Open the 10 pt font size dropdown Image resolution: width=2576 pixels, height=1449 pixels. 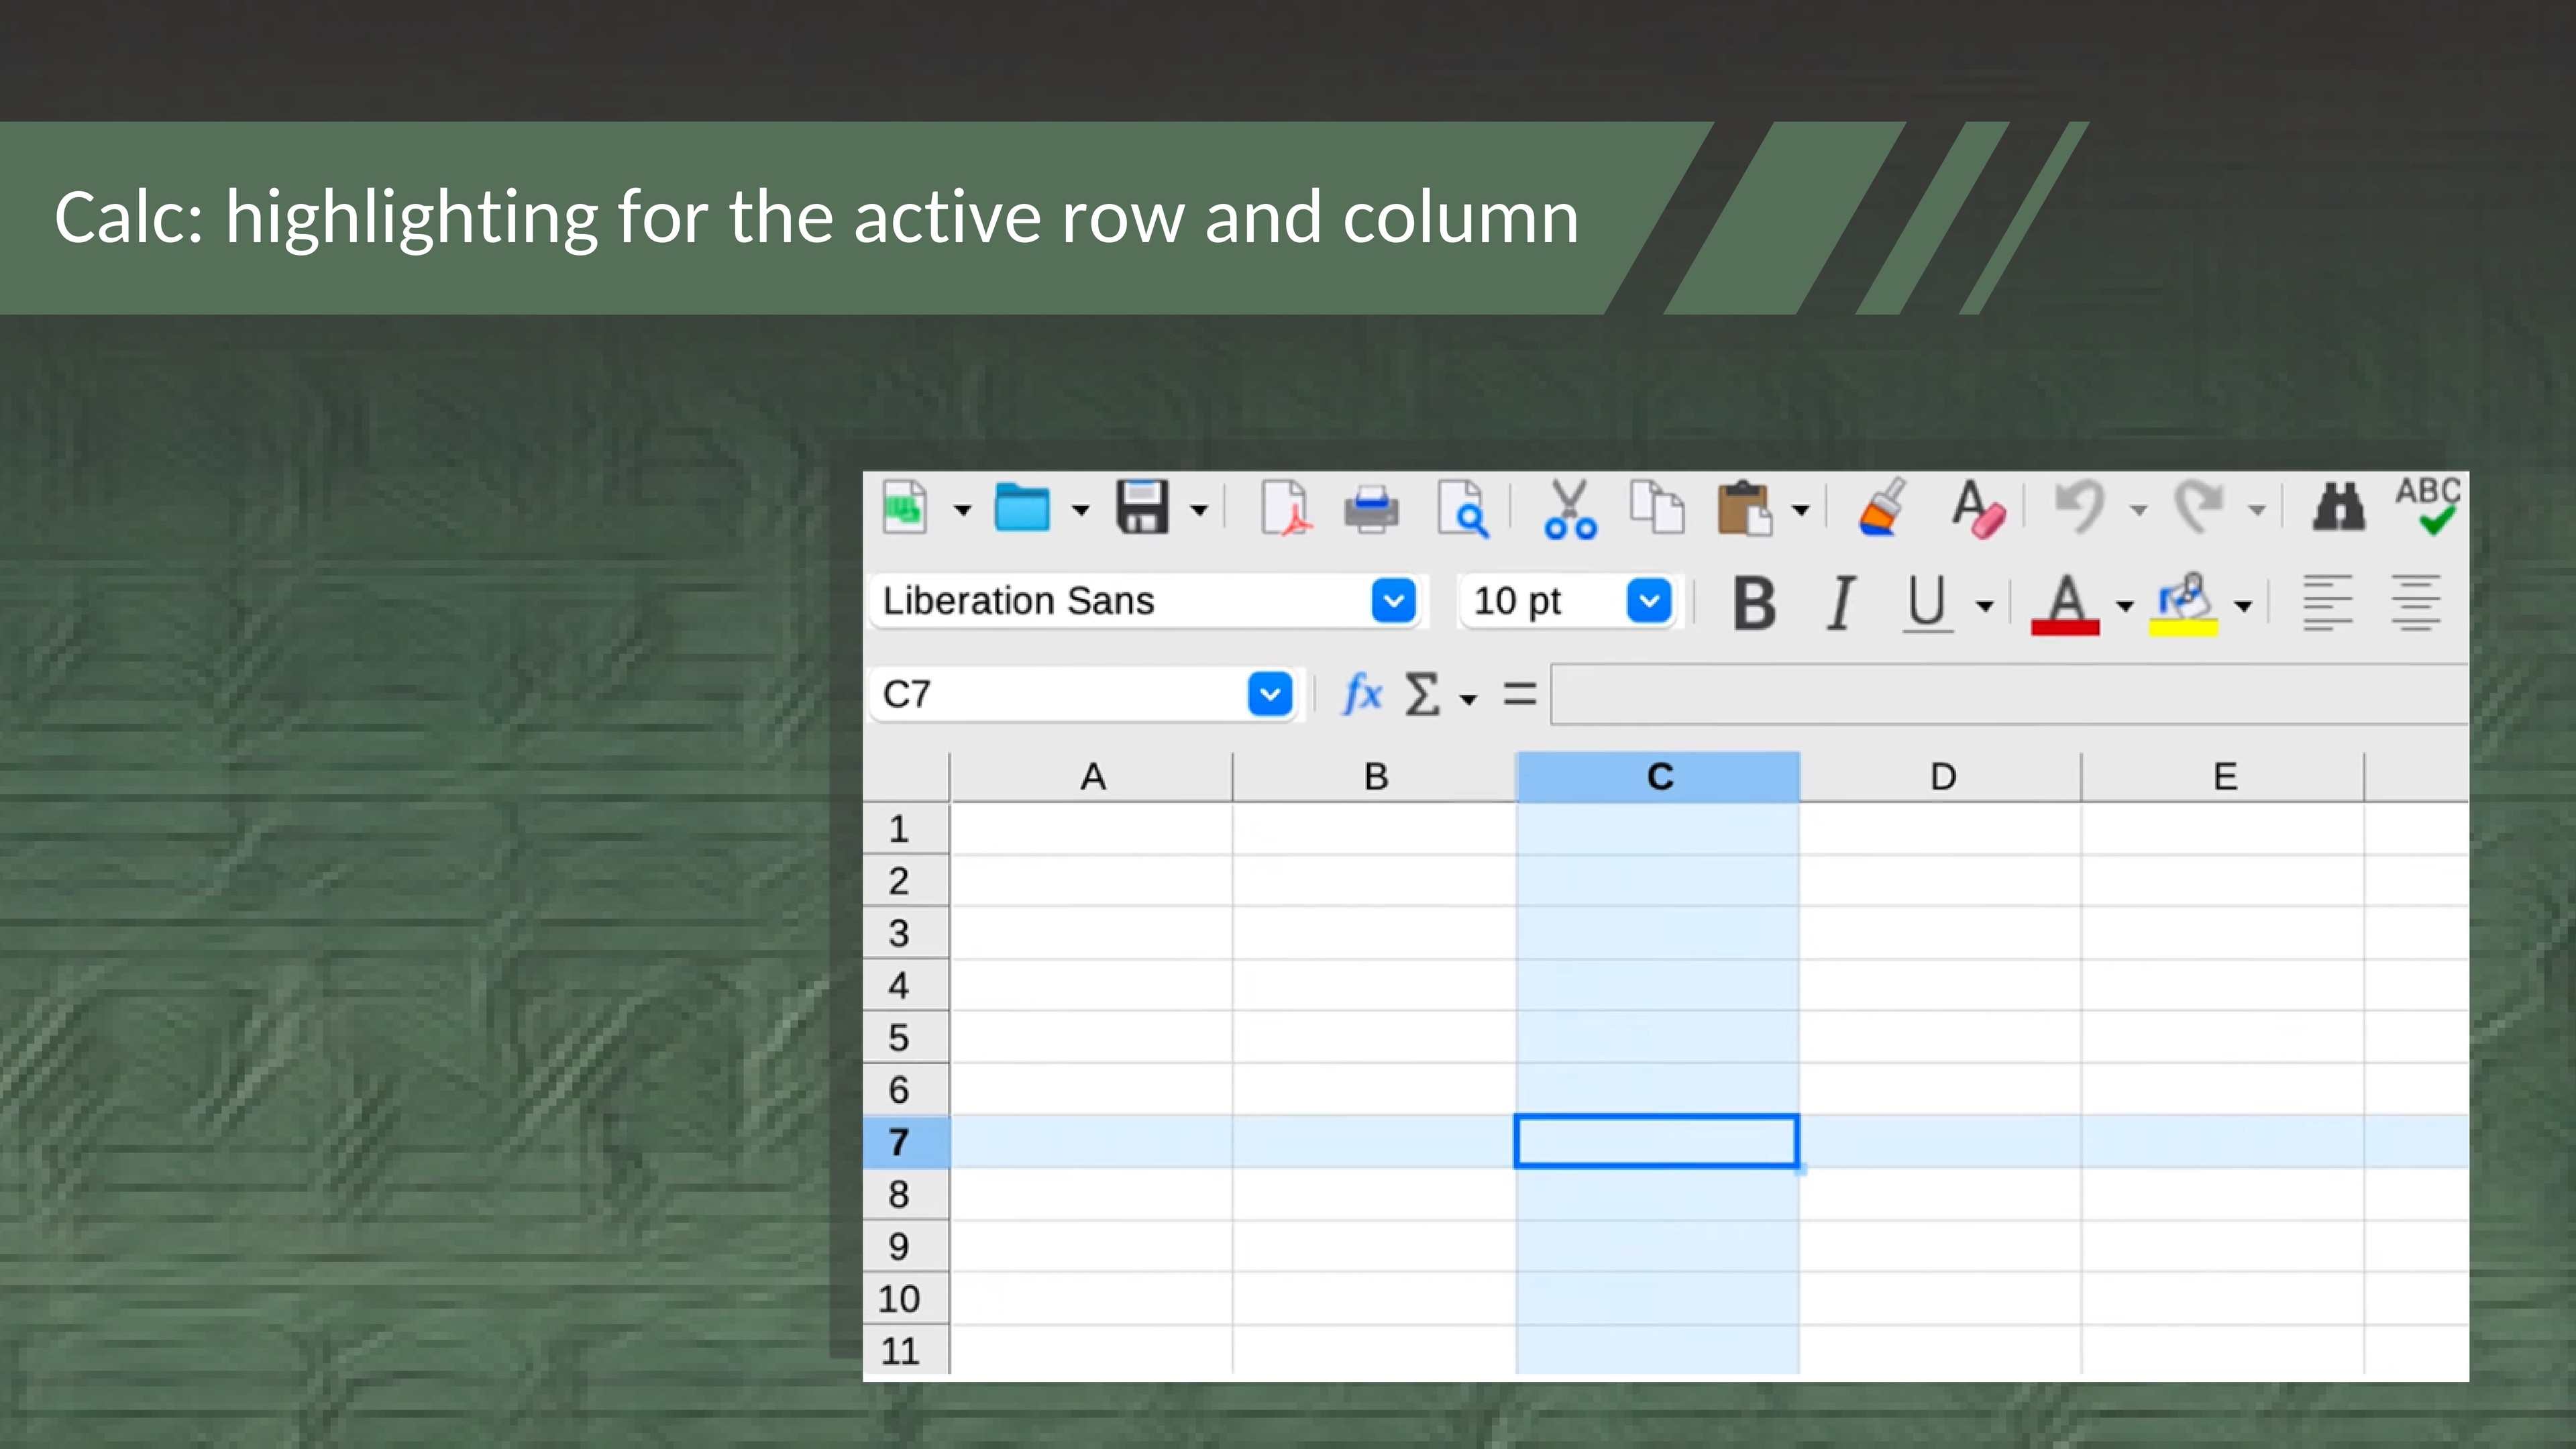point(1649,601)
